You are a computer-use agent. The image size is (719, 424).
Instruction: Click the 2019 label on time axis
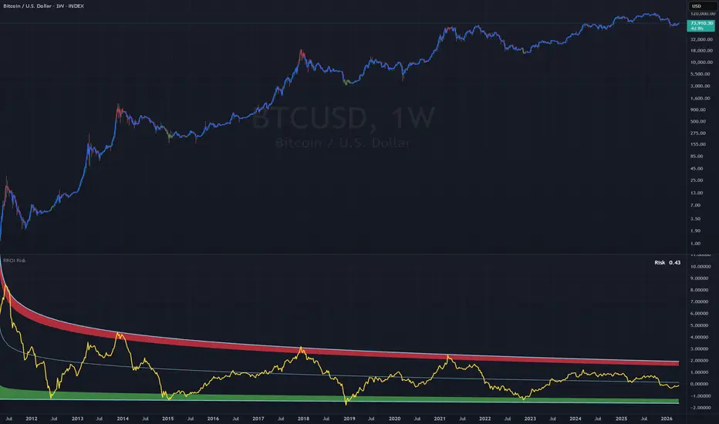tap(349, 419)
